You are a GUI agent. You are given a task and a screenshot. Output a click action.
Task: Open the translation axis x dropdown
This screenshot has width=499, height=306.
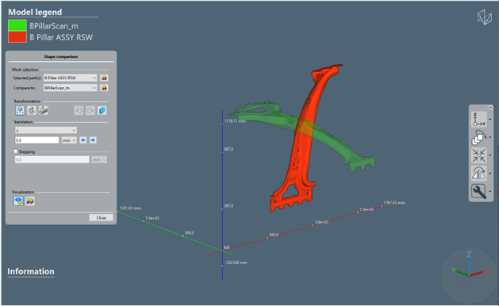[x=46, y=130]
